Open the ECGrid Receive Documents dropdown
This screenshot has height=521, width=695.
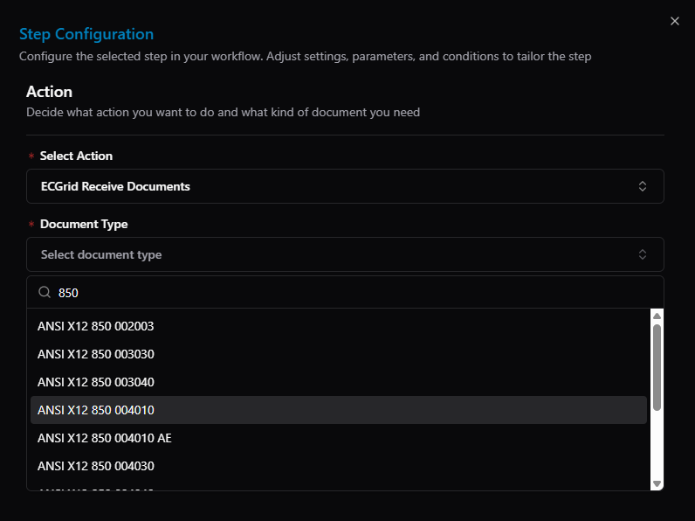point(345,186)
